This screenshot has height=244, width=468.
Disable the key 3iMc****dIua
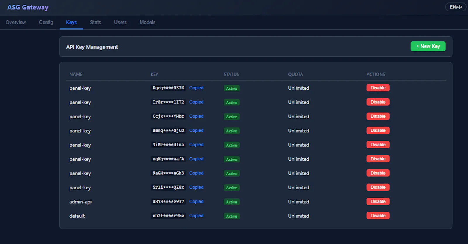point(378,145)
